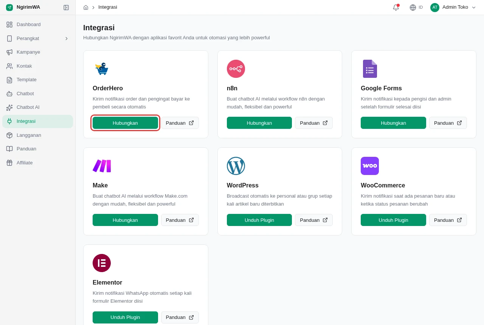
Task: Open Langganan in the sidebar
Action: click(x=37, y=135)
